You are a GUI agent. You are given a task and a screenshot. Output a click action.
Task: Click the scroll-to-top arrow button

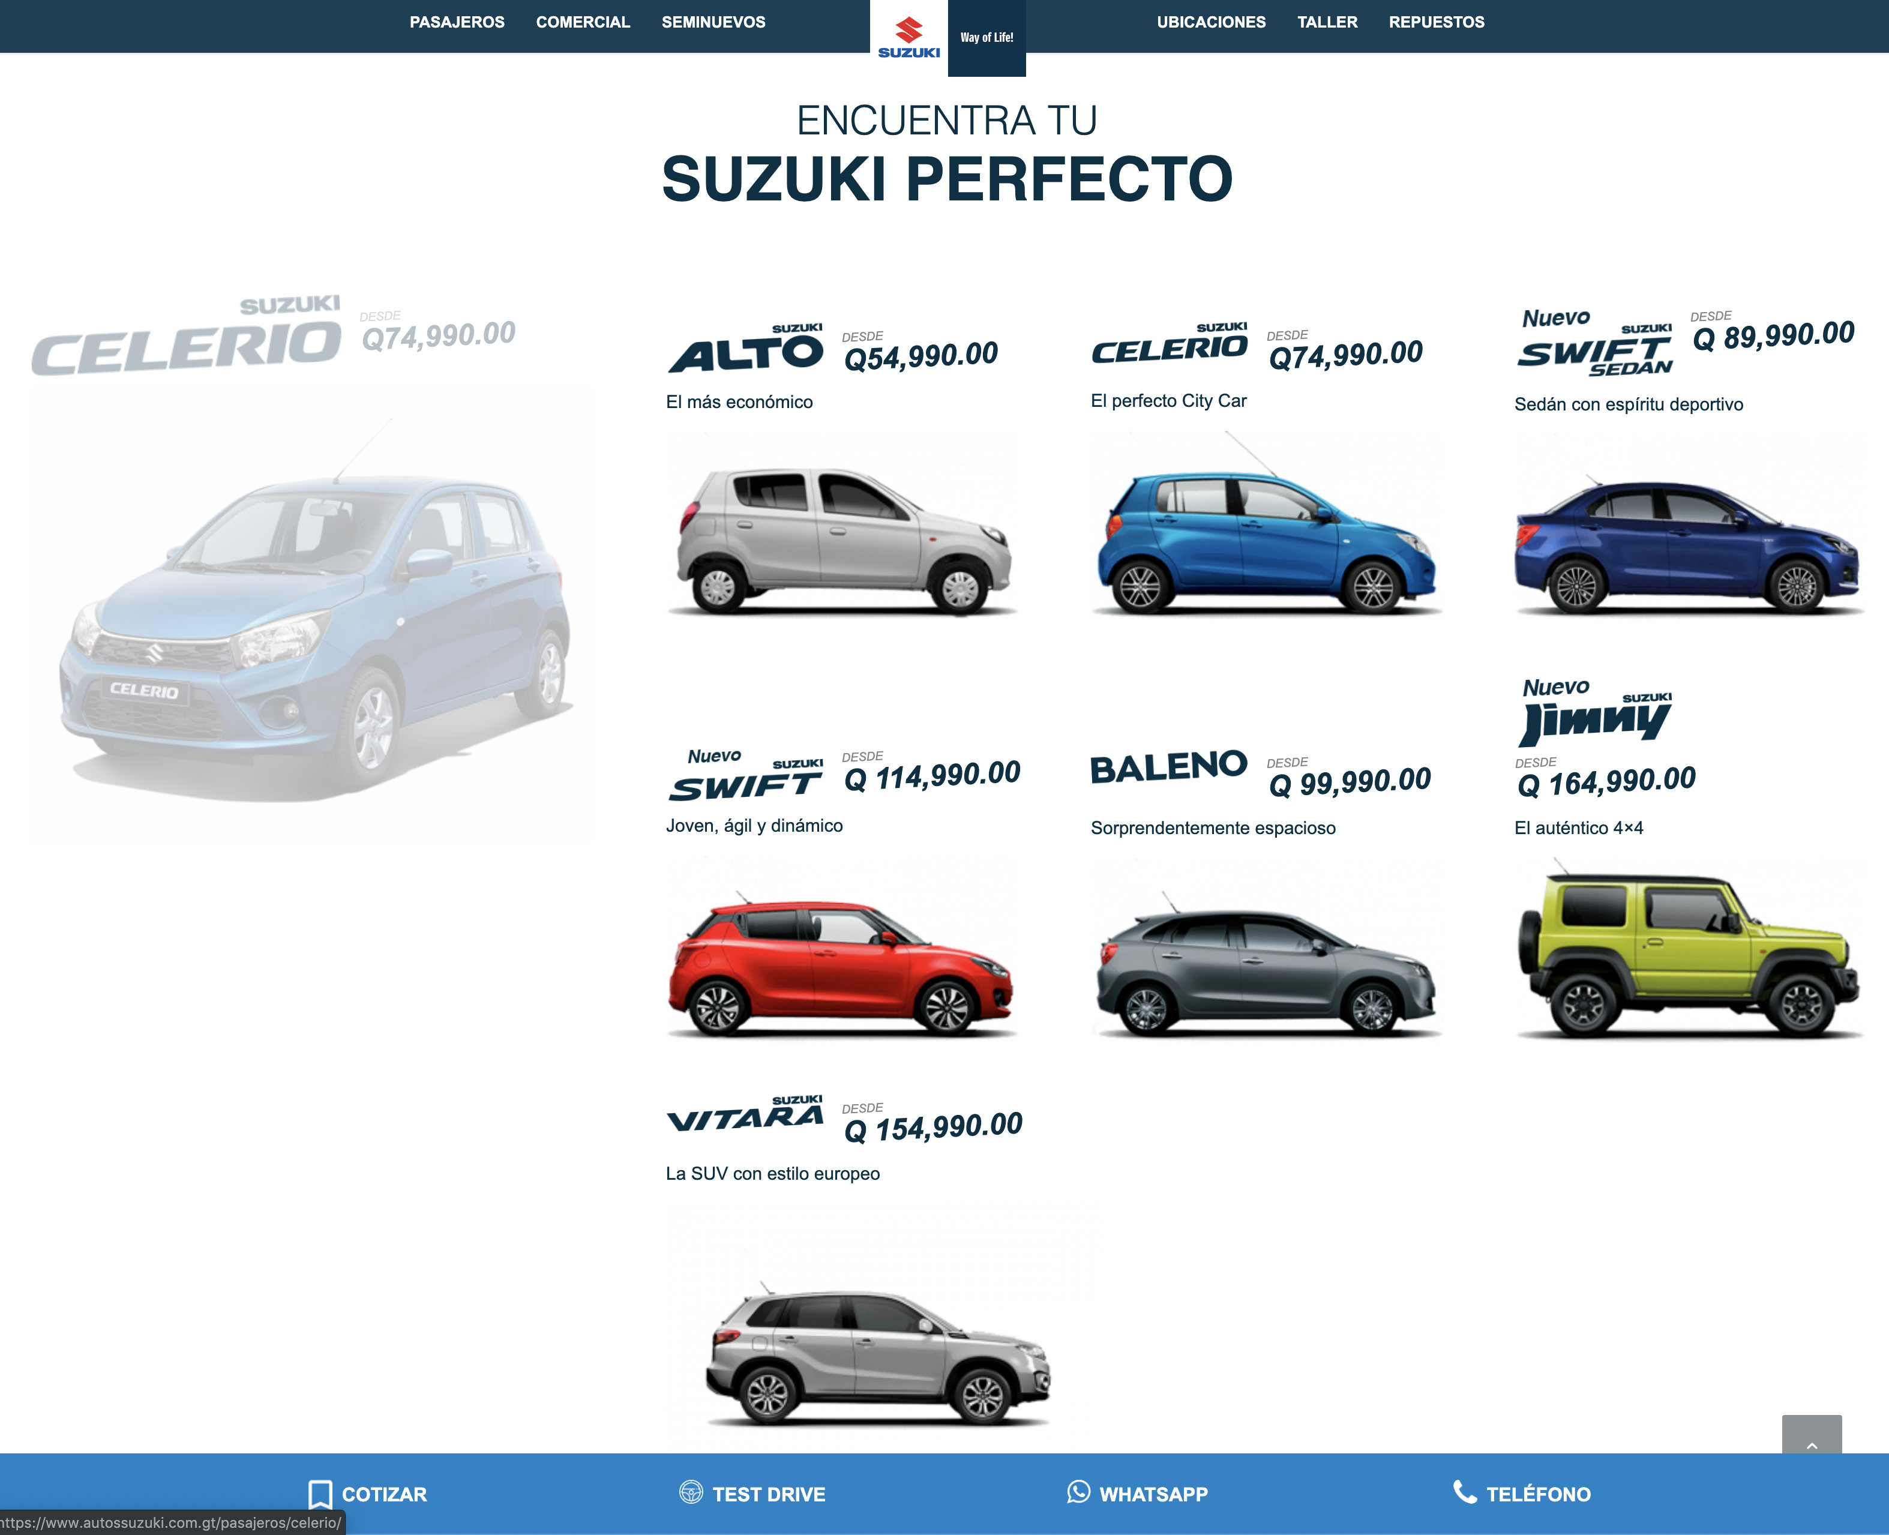click(x=1811, y=1435)
